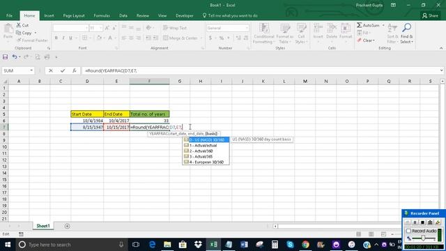Click Tell me what you want to do
This screenshot has height=251, width=446.
(230, 15)
